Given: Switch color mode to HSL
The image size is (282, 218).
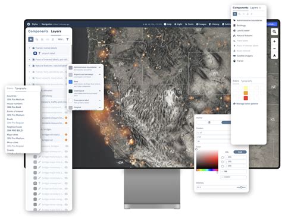Looking at the screenshot, I should pyautogui.click(x=227, y=152).
